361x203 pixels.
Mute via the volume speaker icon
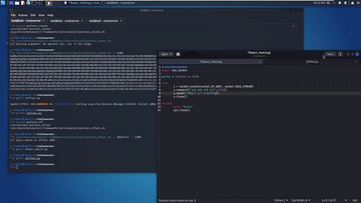point(334,3)
